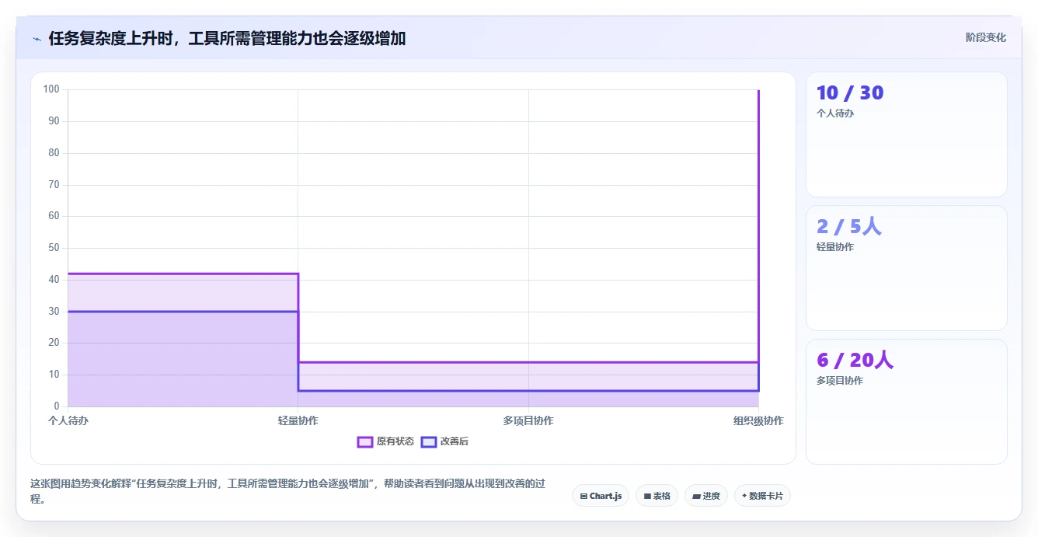1038x537 pixels.
Task: Click the trend icon beside the title
Action: (37, 39)
